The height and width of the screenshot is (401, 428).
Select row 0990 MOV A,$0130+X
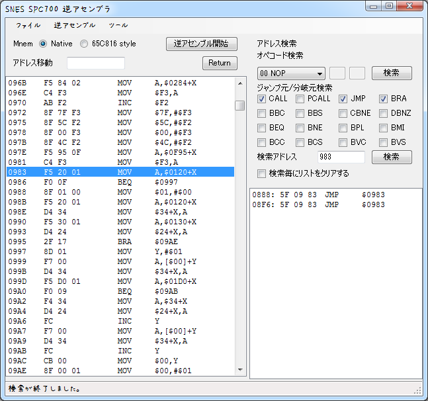click(120, 222)
